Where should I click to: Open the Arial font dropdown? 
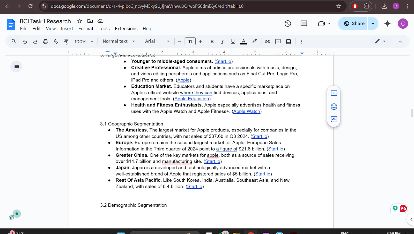click(157, 41)
